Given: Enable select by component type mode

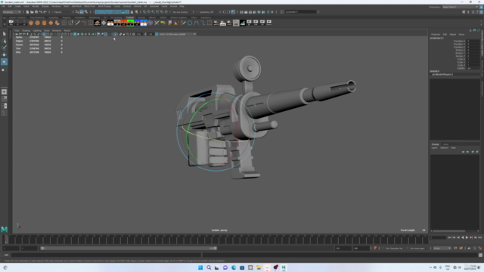Looking at the screenshot, I should click(85, 12).
